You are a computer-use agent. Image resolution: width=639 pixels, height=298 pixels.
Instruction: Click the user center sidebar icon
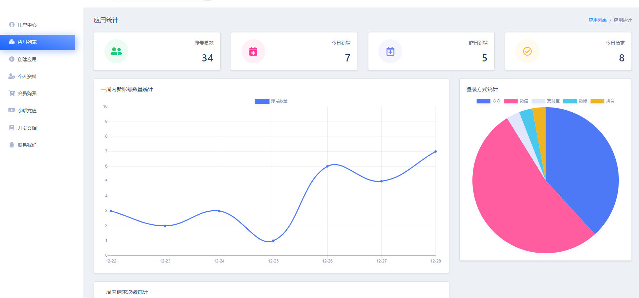click(12, 25)
